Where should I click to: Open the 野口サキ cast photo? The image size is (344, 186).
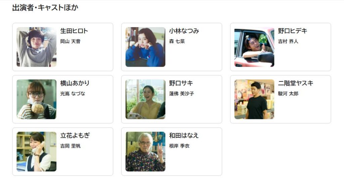click(x=145, y=99)
